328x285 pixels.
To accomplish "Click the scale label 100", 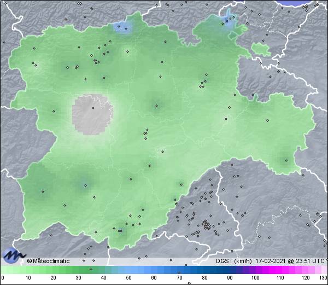I will [255, 278].
